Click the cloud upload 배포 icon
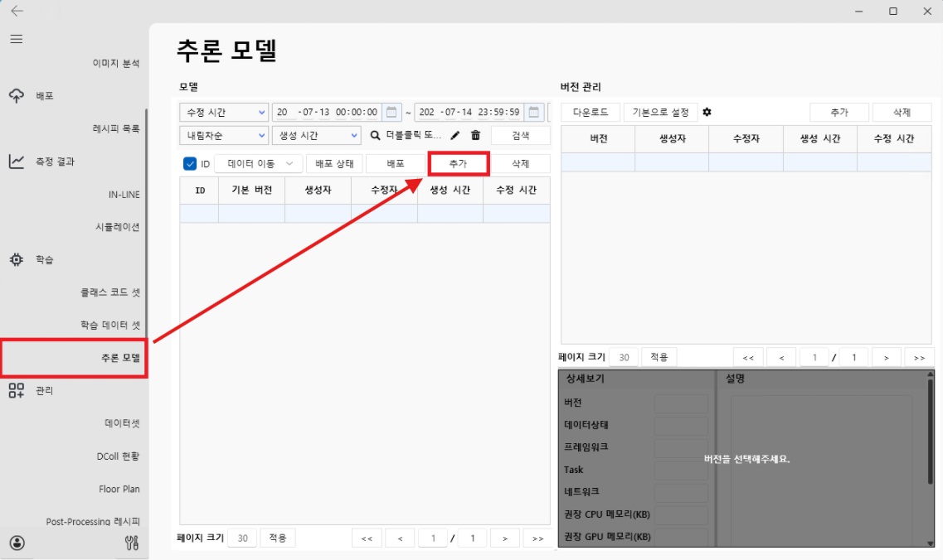 coord(17,96)
